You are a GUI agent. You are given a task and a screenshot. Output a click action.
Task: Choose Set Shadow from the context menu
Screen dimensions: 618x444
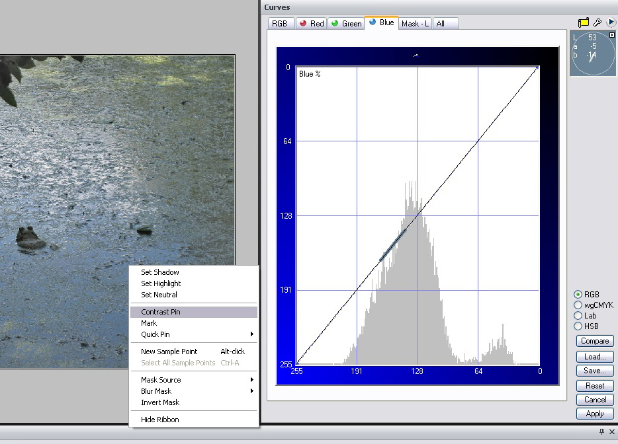point(193,272)
